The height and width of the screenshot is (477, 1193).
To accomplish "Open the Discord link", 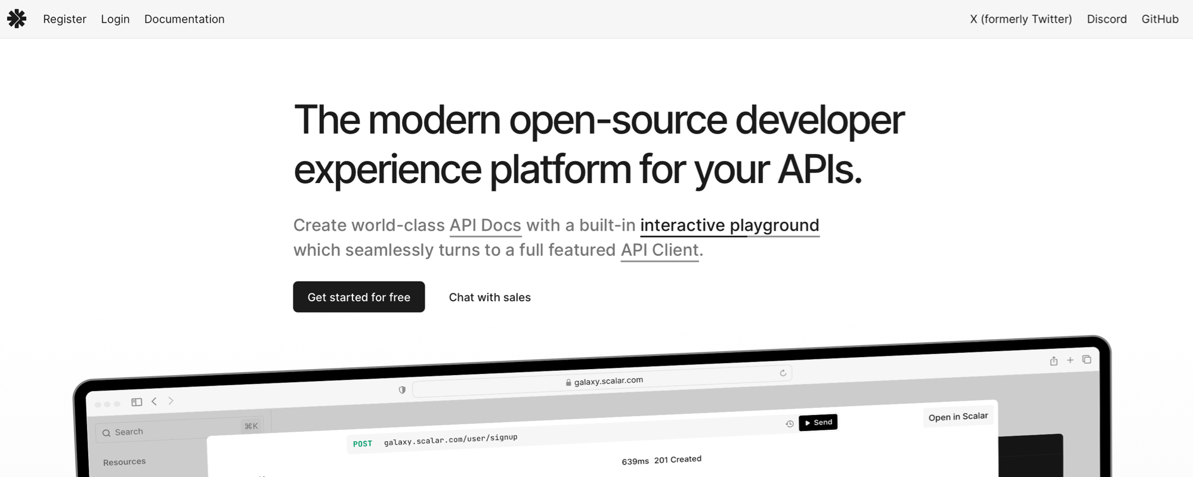I will click(1107, 19).
